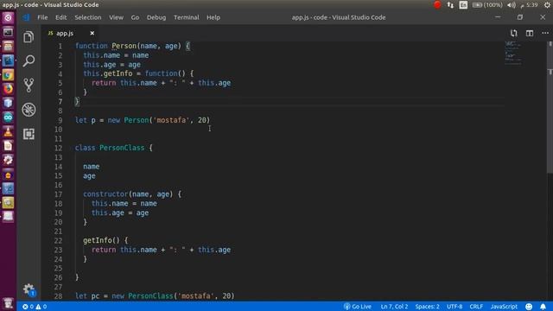Click line number 12 in gutter
Screen dimensions: 553x311
tap(58, 148)
